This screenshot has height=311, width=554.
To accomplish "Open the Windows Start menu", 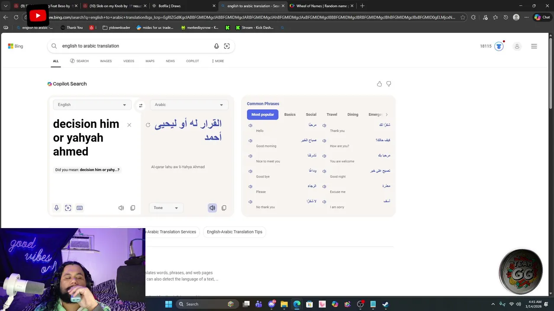I will pos(168,304).
